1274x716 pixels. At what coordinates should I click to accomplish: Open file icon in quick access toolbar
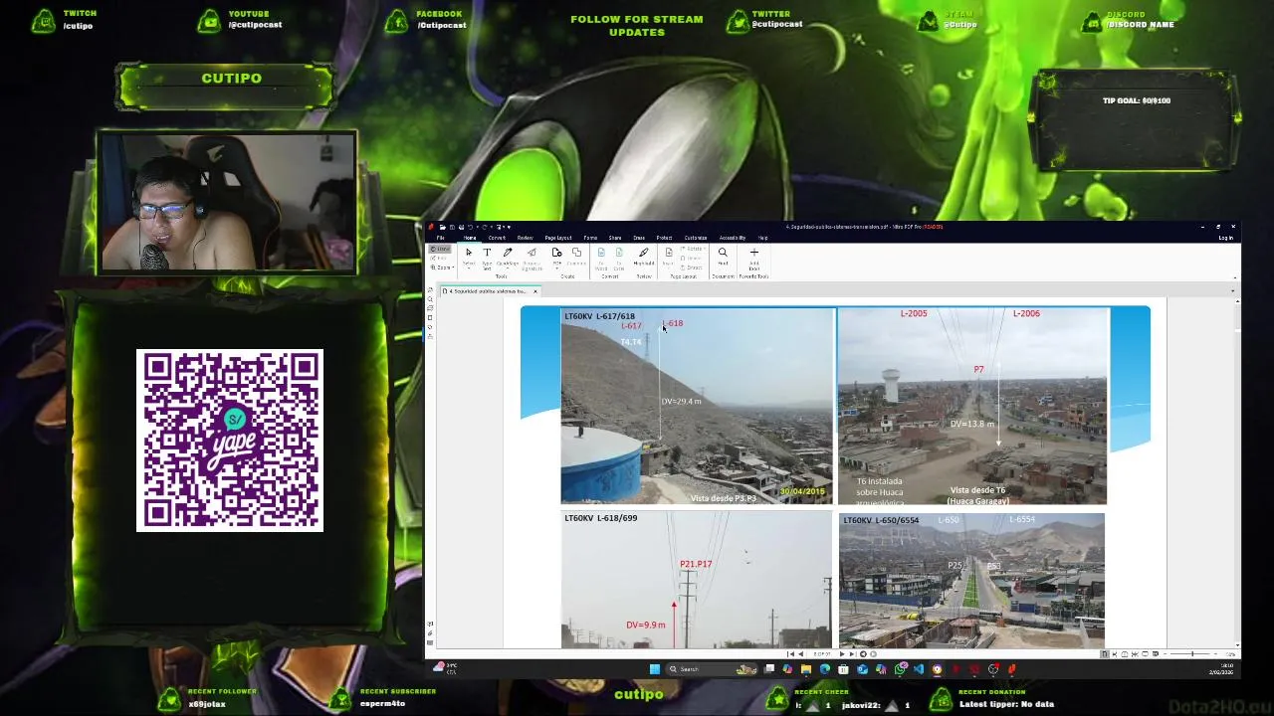[443, 227]
